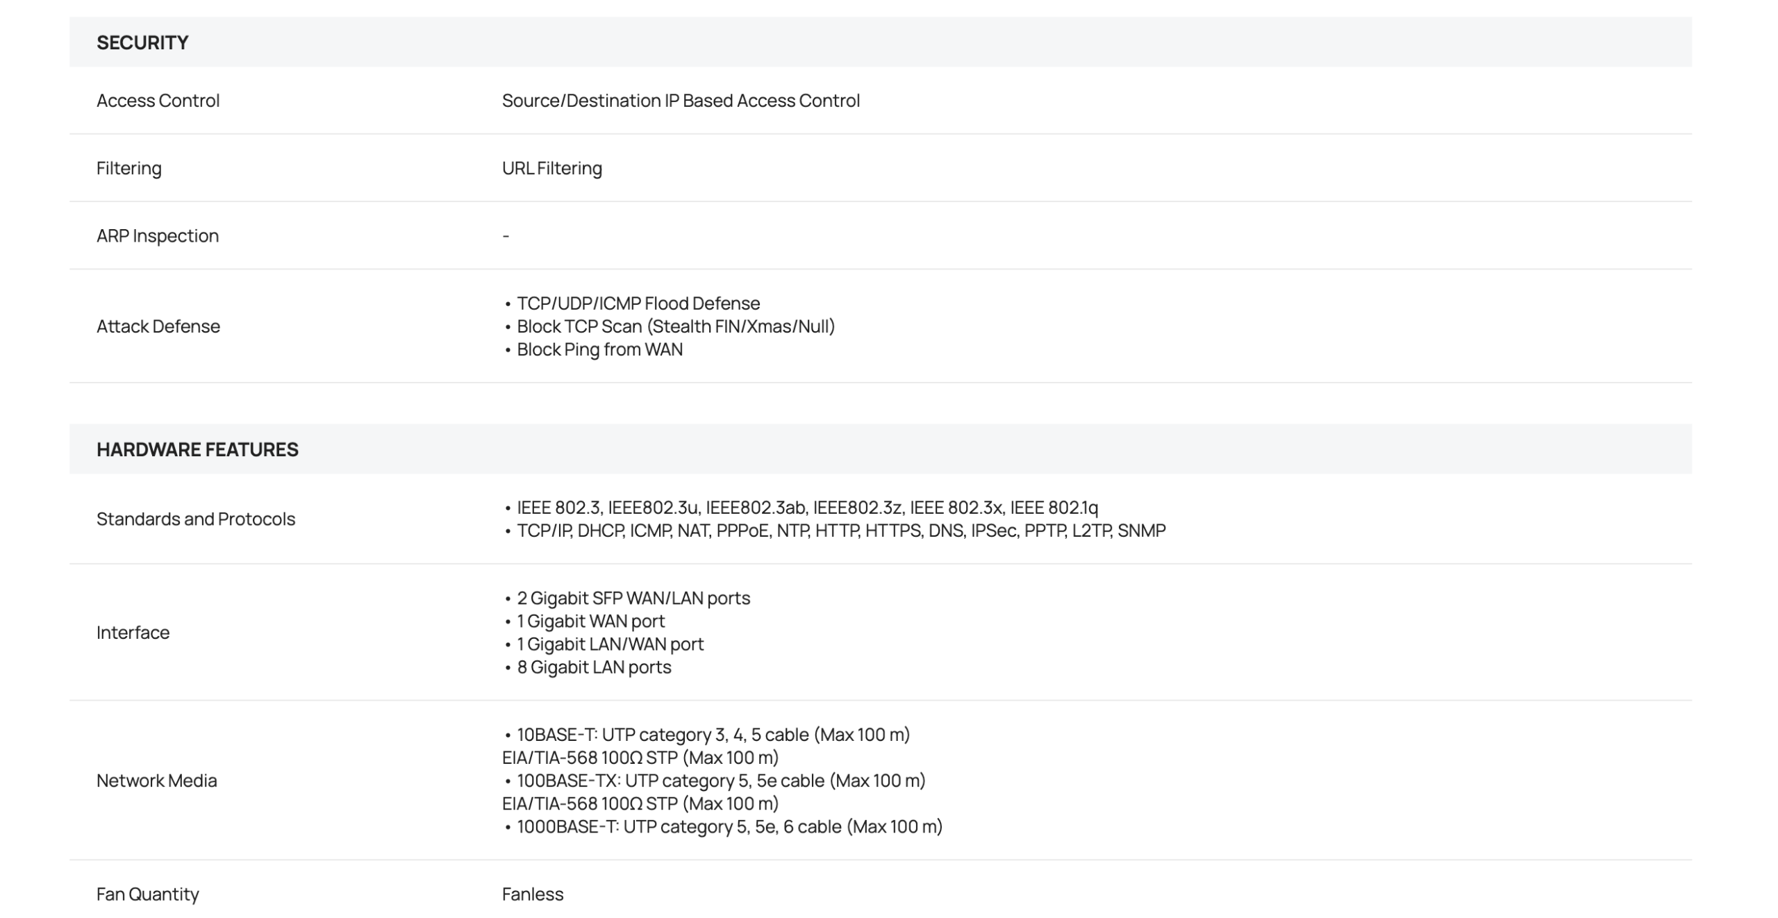Click the URL Filtering value
1778x918 pixels.
(551, 168)
